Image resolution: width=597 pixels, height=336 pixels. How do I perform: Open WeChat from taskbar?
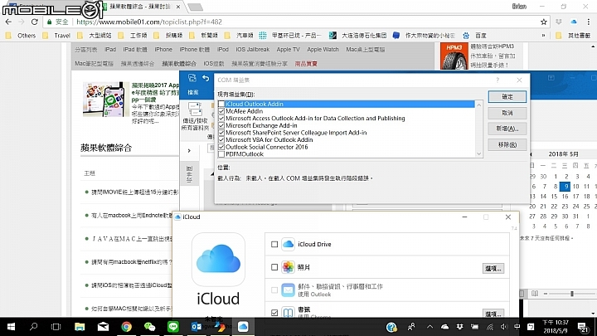[149, 327]
